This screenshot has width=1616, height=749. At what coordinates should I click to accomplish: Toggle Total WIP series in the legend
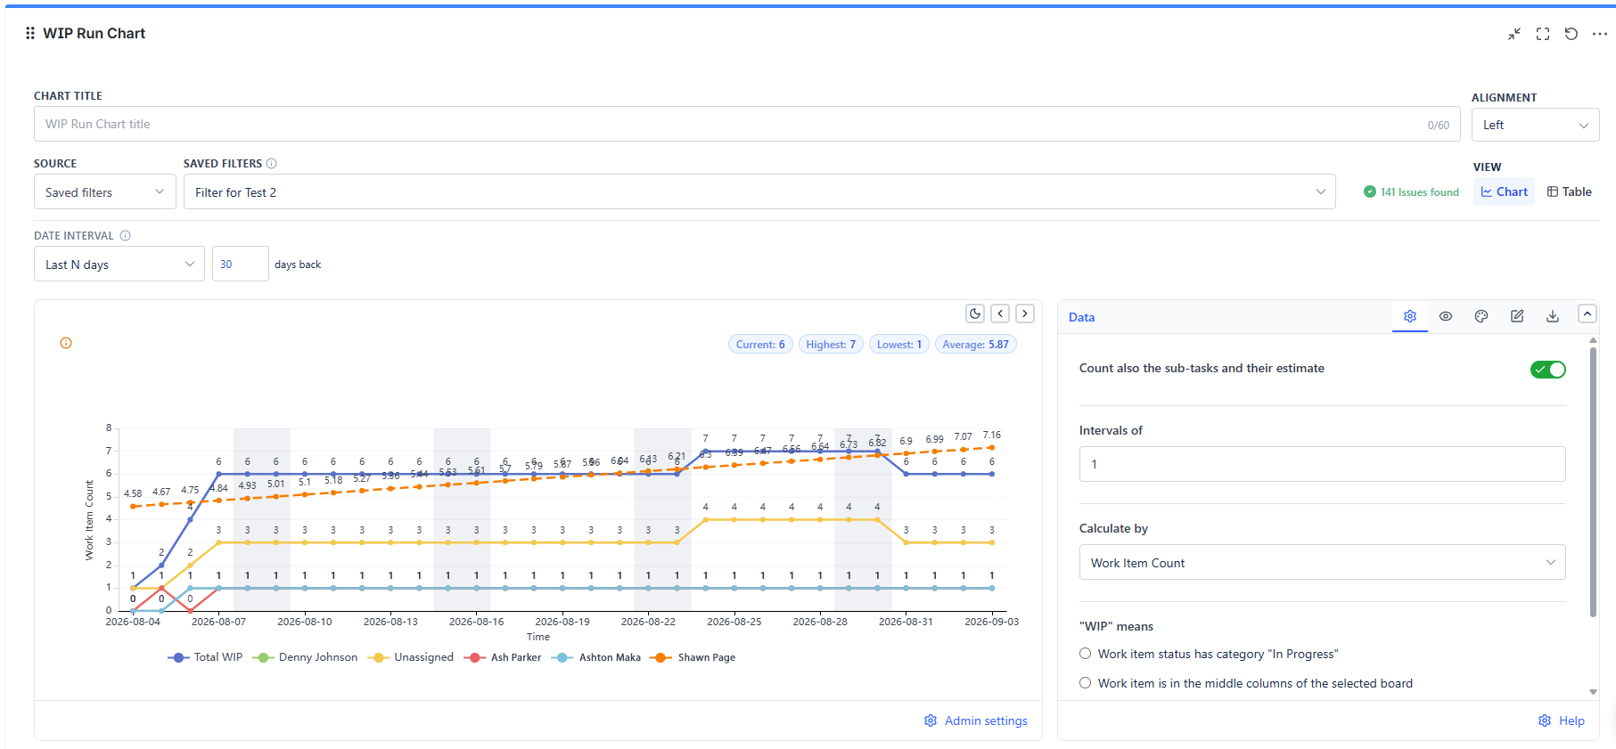pyautogui.click(x=205, y=657)
